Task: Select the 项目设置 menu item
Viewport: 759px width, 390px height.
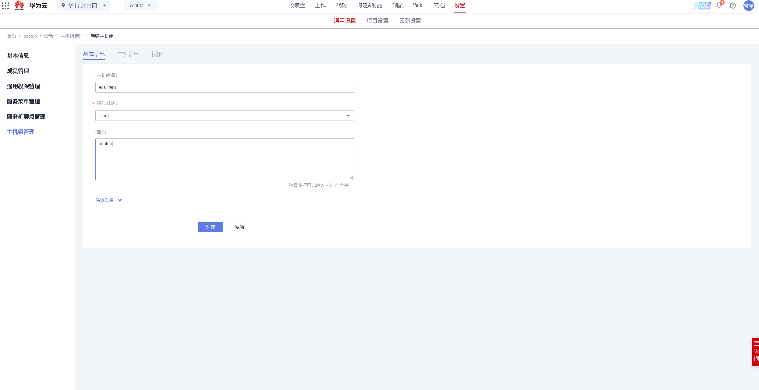Action: [x=377, y=20]
